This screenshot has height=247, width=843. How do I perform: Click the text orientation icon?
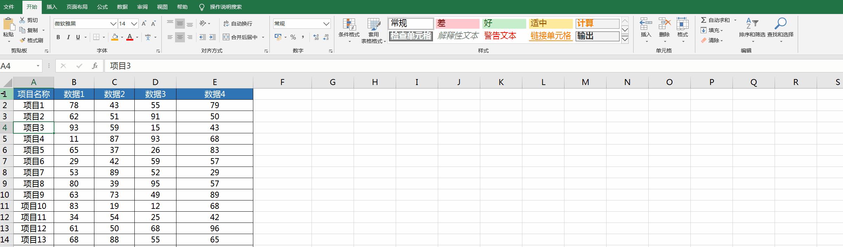(x=203, y=23)
